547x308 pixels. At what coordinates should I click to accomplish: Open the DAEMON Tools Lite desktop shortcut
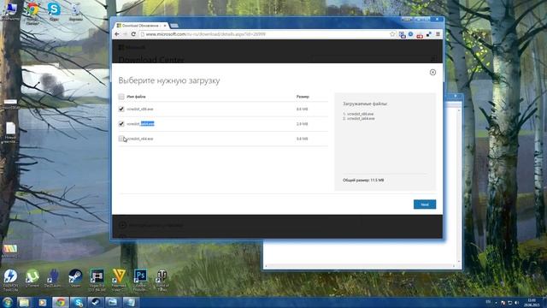point(10,280)
